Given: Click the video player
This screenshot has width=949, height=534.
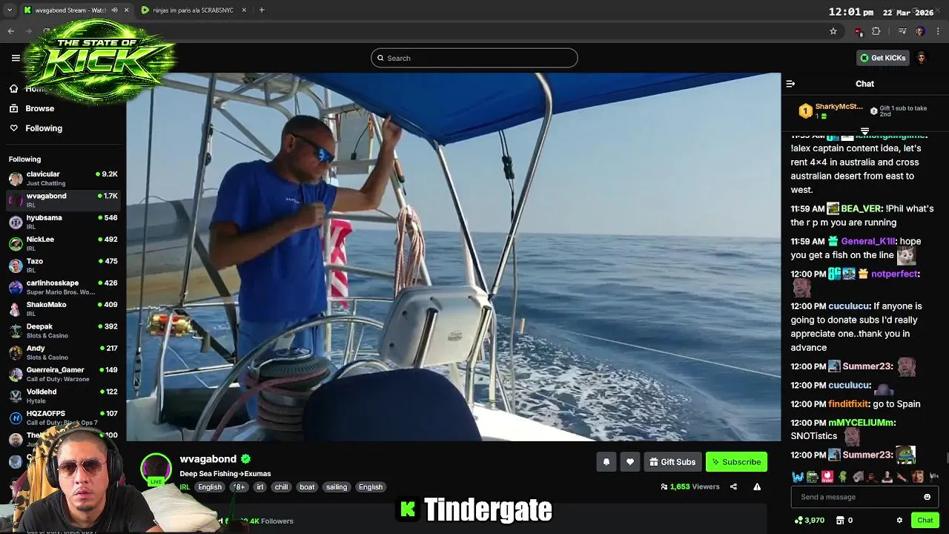Looking at the screenshot, I should (453, 257).
